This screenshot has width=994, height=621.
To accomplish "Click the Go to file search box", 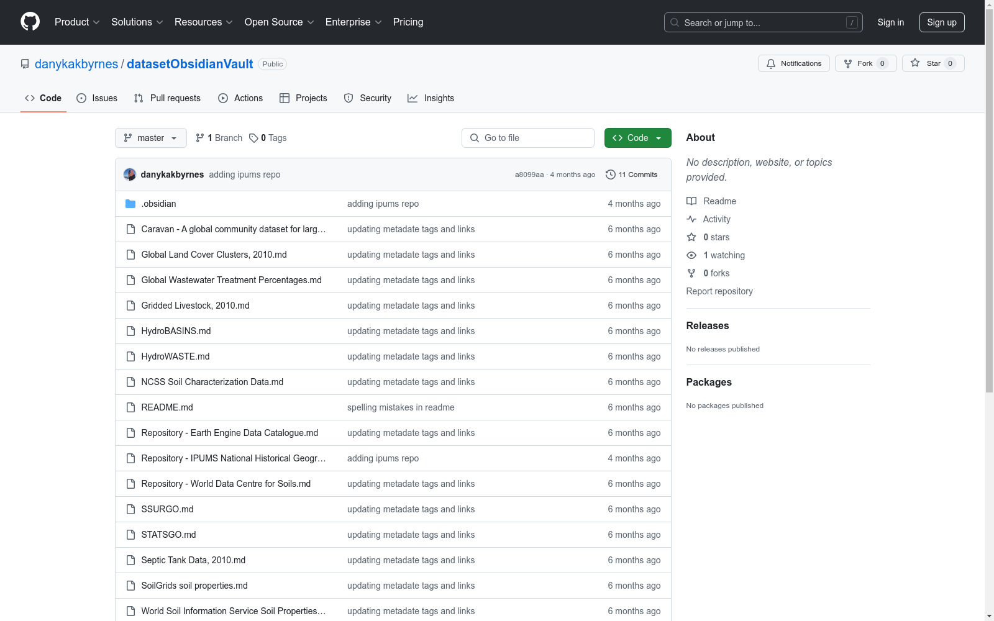I will tap(528, 138).
